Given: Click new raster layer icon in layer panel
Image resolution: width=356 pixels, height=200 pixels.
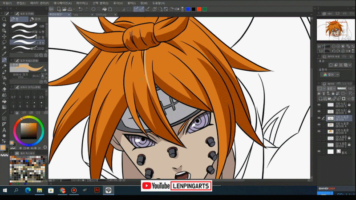Looking at the screenshot, I should click(x=320, y=99).
